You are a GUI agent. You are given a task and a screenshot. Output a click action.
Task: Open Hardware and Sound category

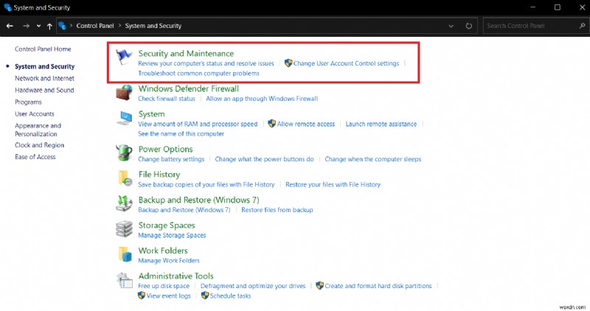44,90
